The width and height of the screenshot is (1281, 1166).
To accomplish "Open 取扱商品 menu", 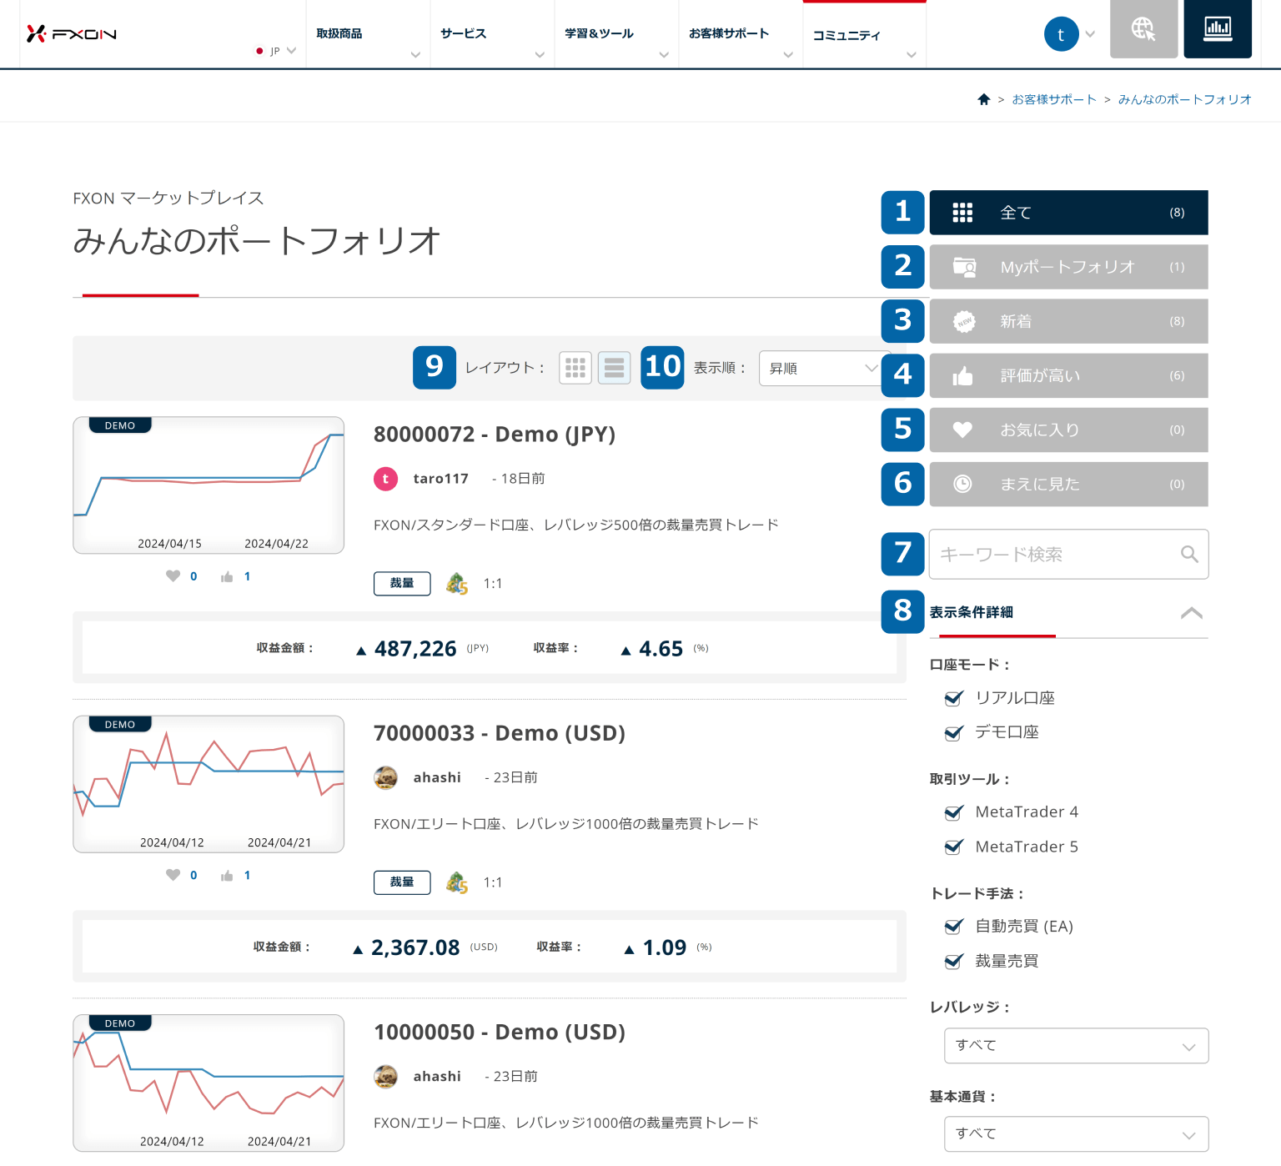I will coord(368,34).
